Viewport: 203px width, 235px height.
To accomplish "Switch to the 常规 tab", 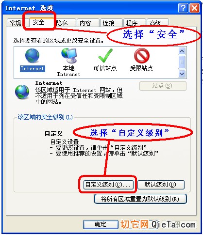I will tap(16, 23).
